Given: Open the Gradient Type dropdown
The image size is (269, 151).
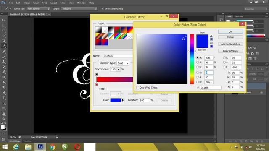Looking at the screenshot, I should point(123,63).
